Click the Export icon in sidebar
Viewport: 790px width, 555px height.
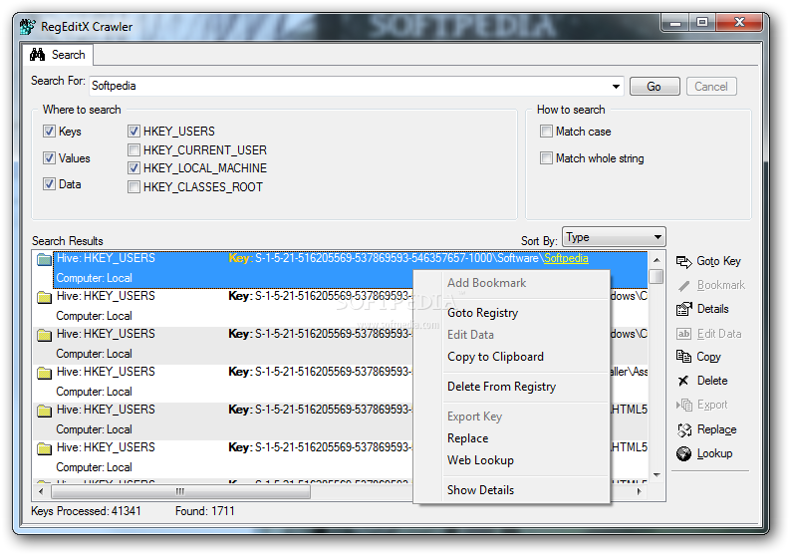tap(683, 405)
